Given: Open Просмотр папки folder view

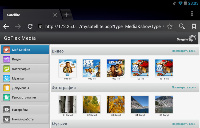Looking at the screenshot, I should pos(25,97).
